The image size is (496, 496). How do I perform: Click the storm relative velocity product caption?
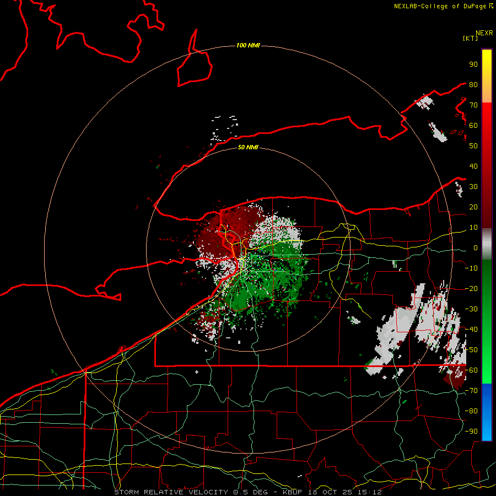(248, 492)
